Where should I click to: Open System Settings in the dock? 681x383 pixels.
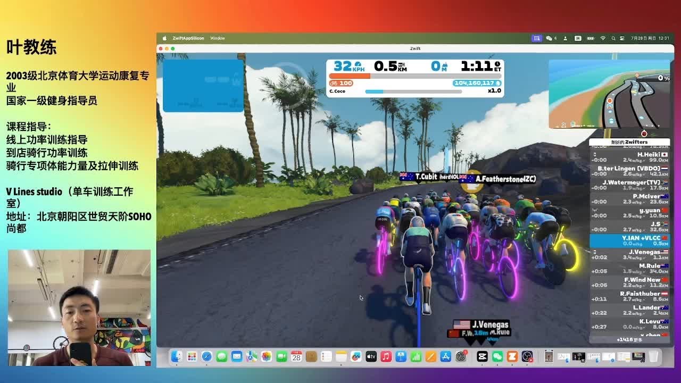point(461,356)
